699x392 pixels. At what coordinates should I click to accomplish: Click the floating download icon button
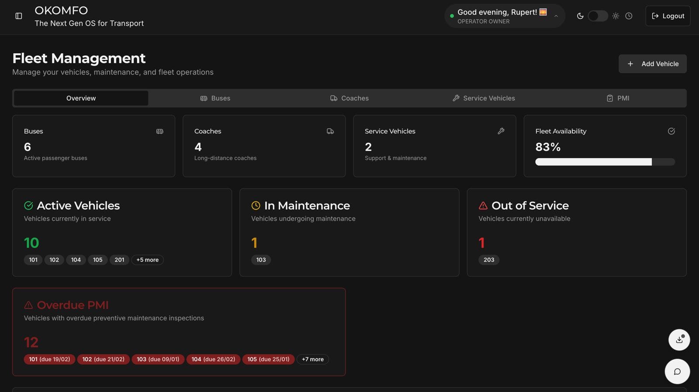point(679,340)
